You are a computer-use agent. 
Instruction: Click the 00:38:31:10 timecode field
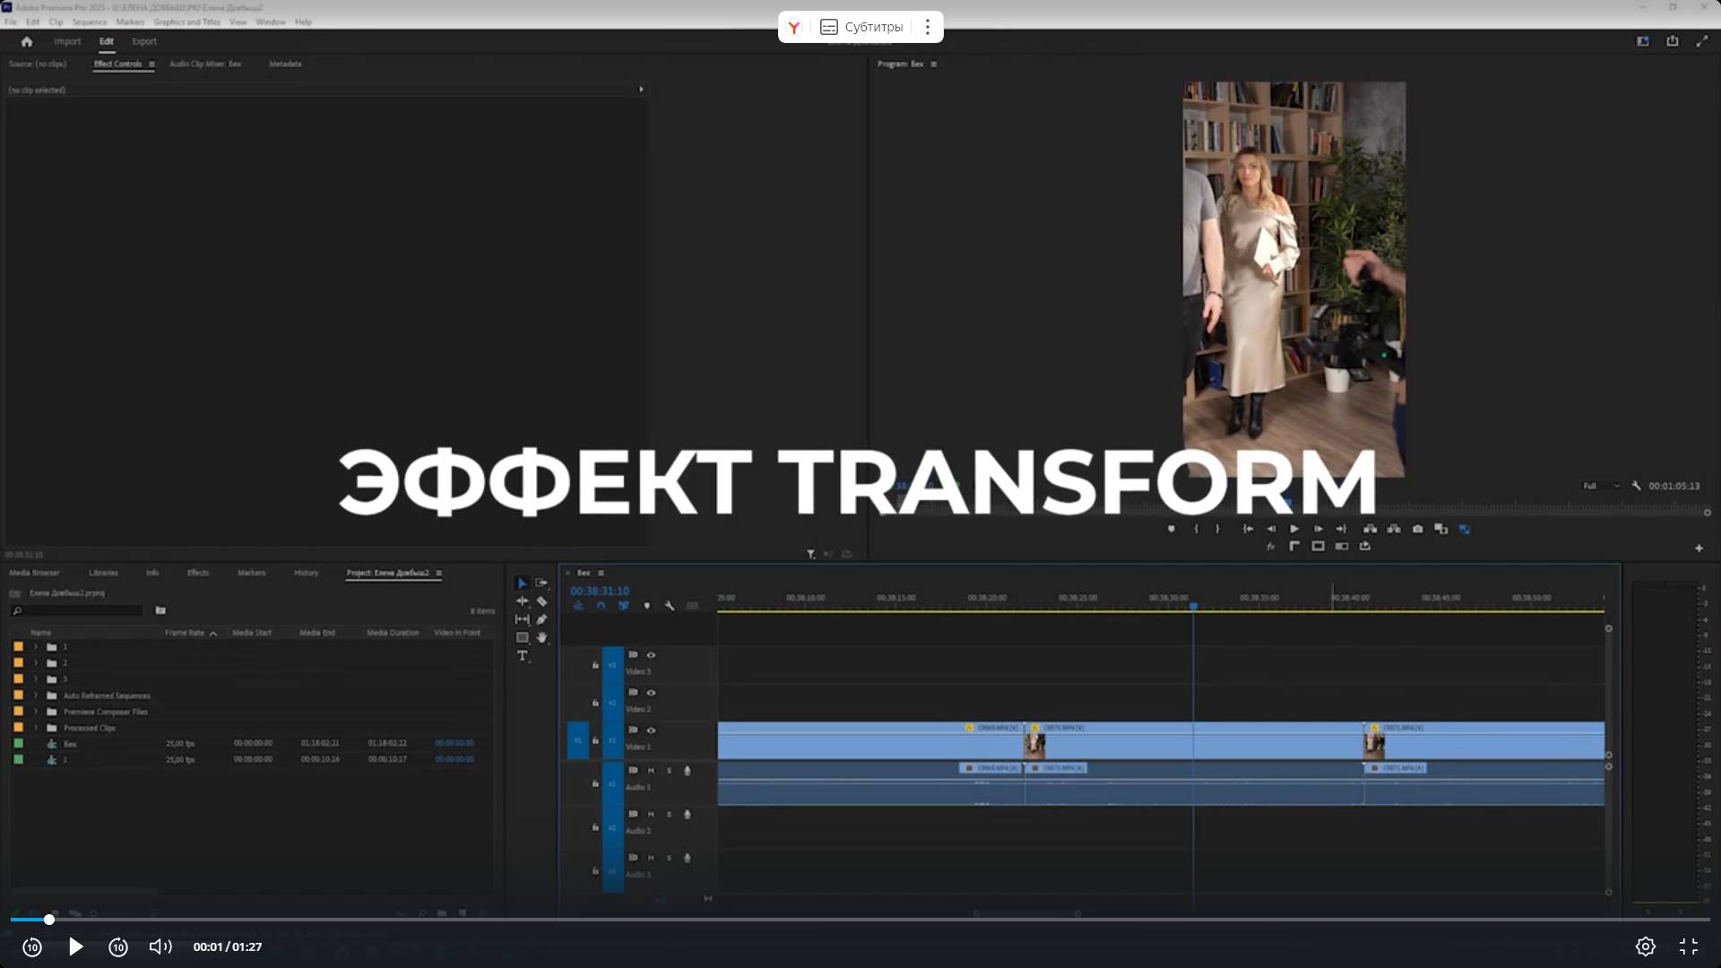click(x=599, y=591)
